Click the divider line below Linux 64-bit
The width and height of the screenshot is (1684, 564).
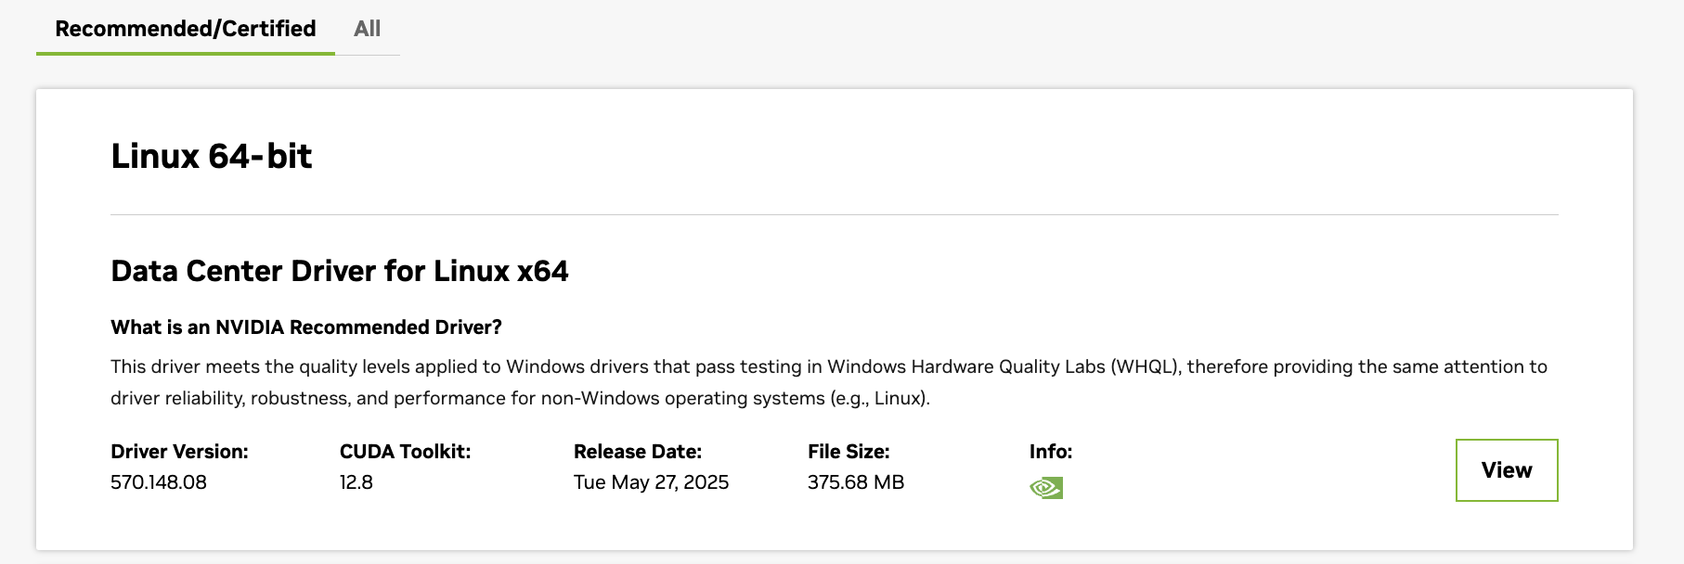(x=834, y=214)
